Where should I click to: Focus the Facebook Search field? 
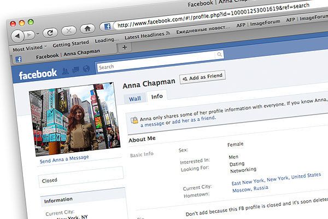click(x=156, y=61)
